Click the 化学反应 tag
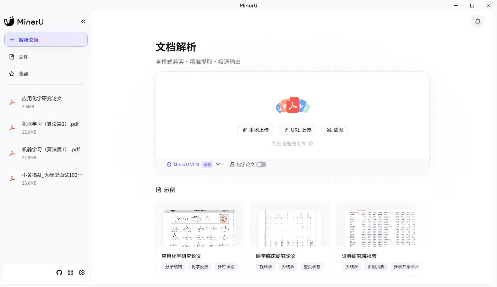Viewport: 497px width, 287px height. pos(200,266)
